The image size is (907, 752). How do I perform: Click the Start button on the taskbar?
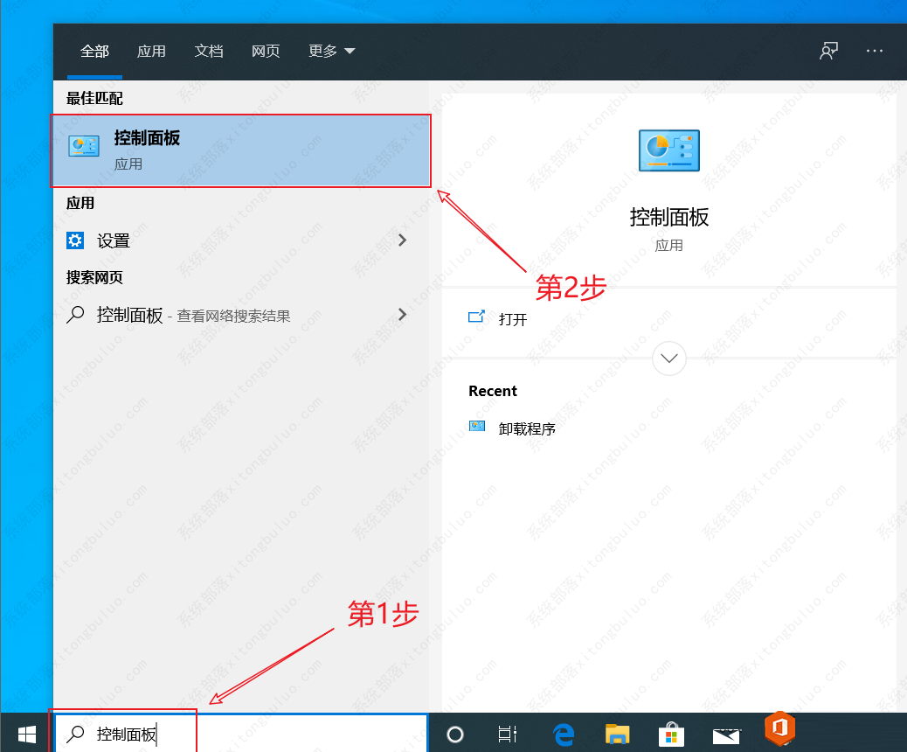click(x=25, y=732)
